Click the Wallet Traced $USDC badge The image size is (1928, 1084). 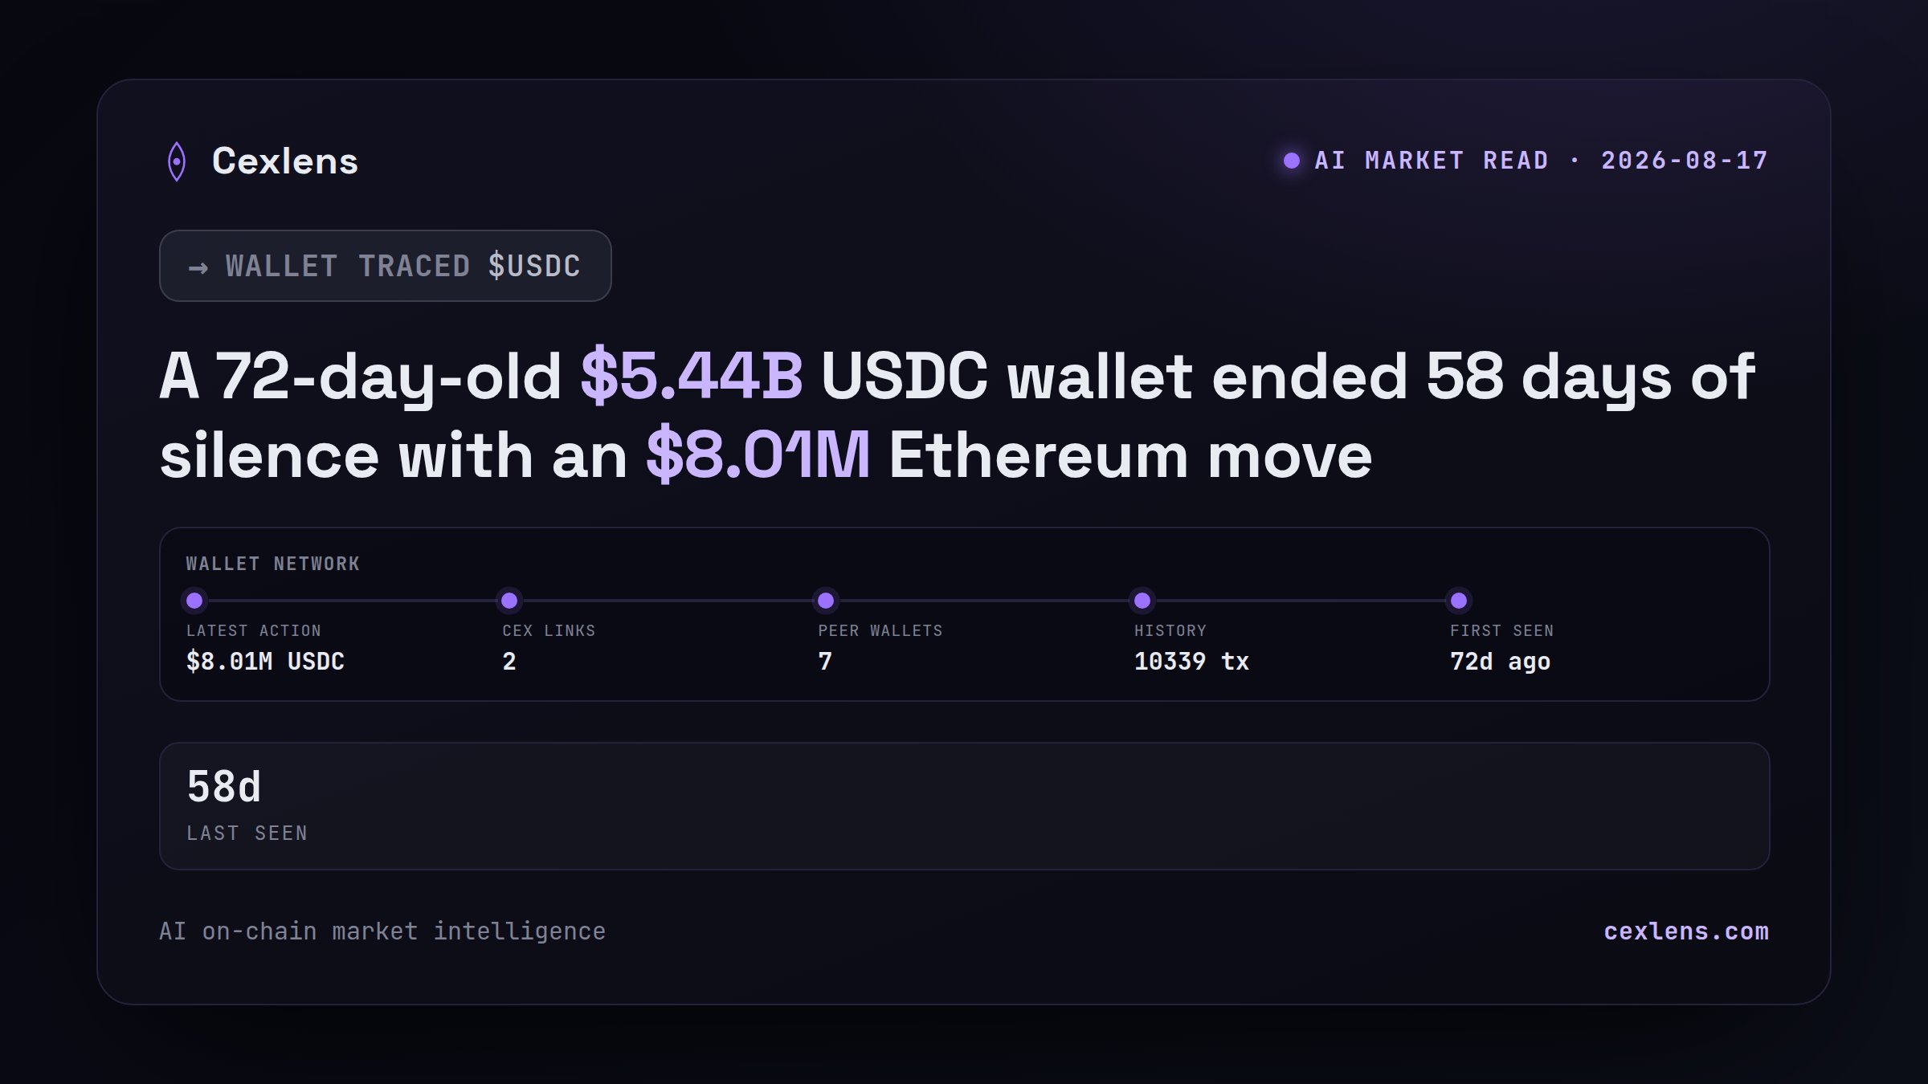[x=386, y=266]
